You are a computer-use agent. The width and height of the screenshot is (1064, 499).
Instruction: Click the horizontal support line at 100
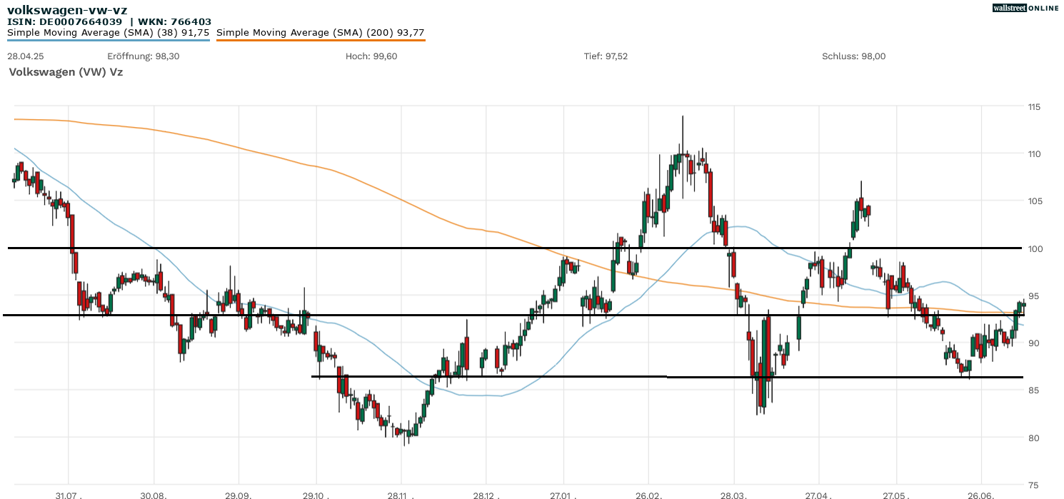(515, 248)
